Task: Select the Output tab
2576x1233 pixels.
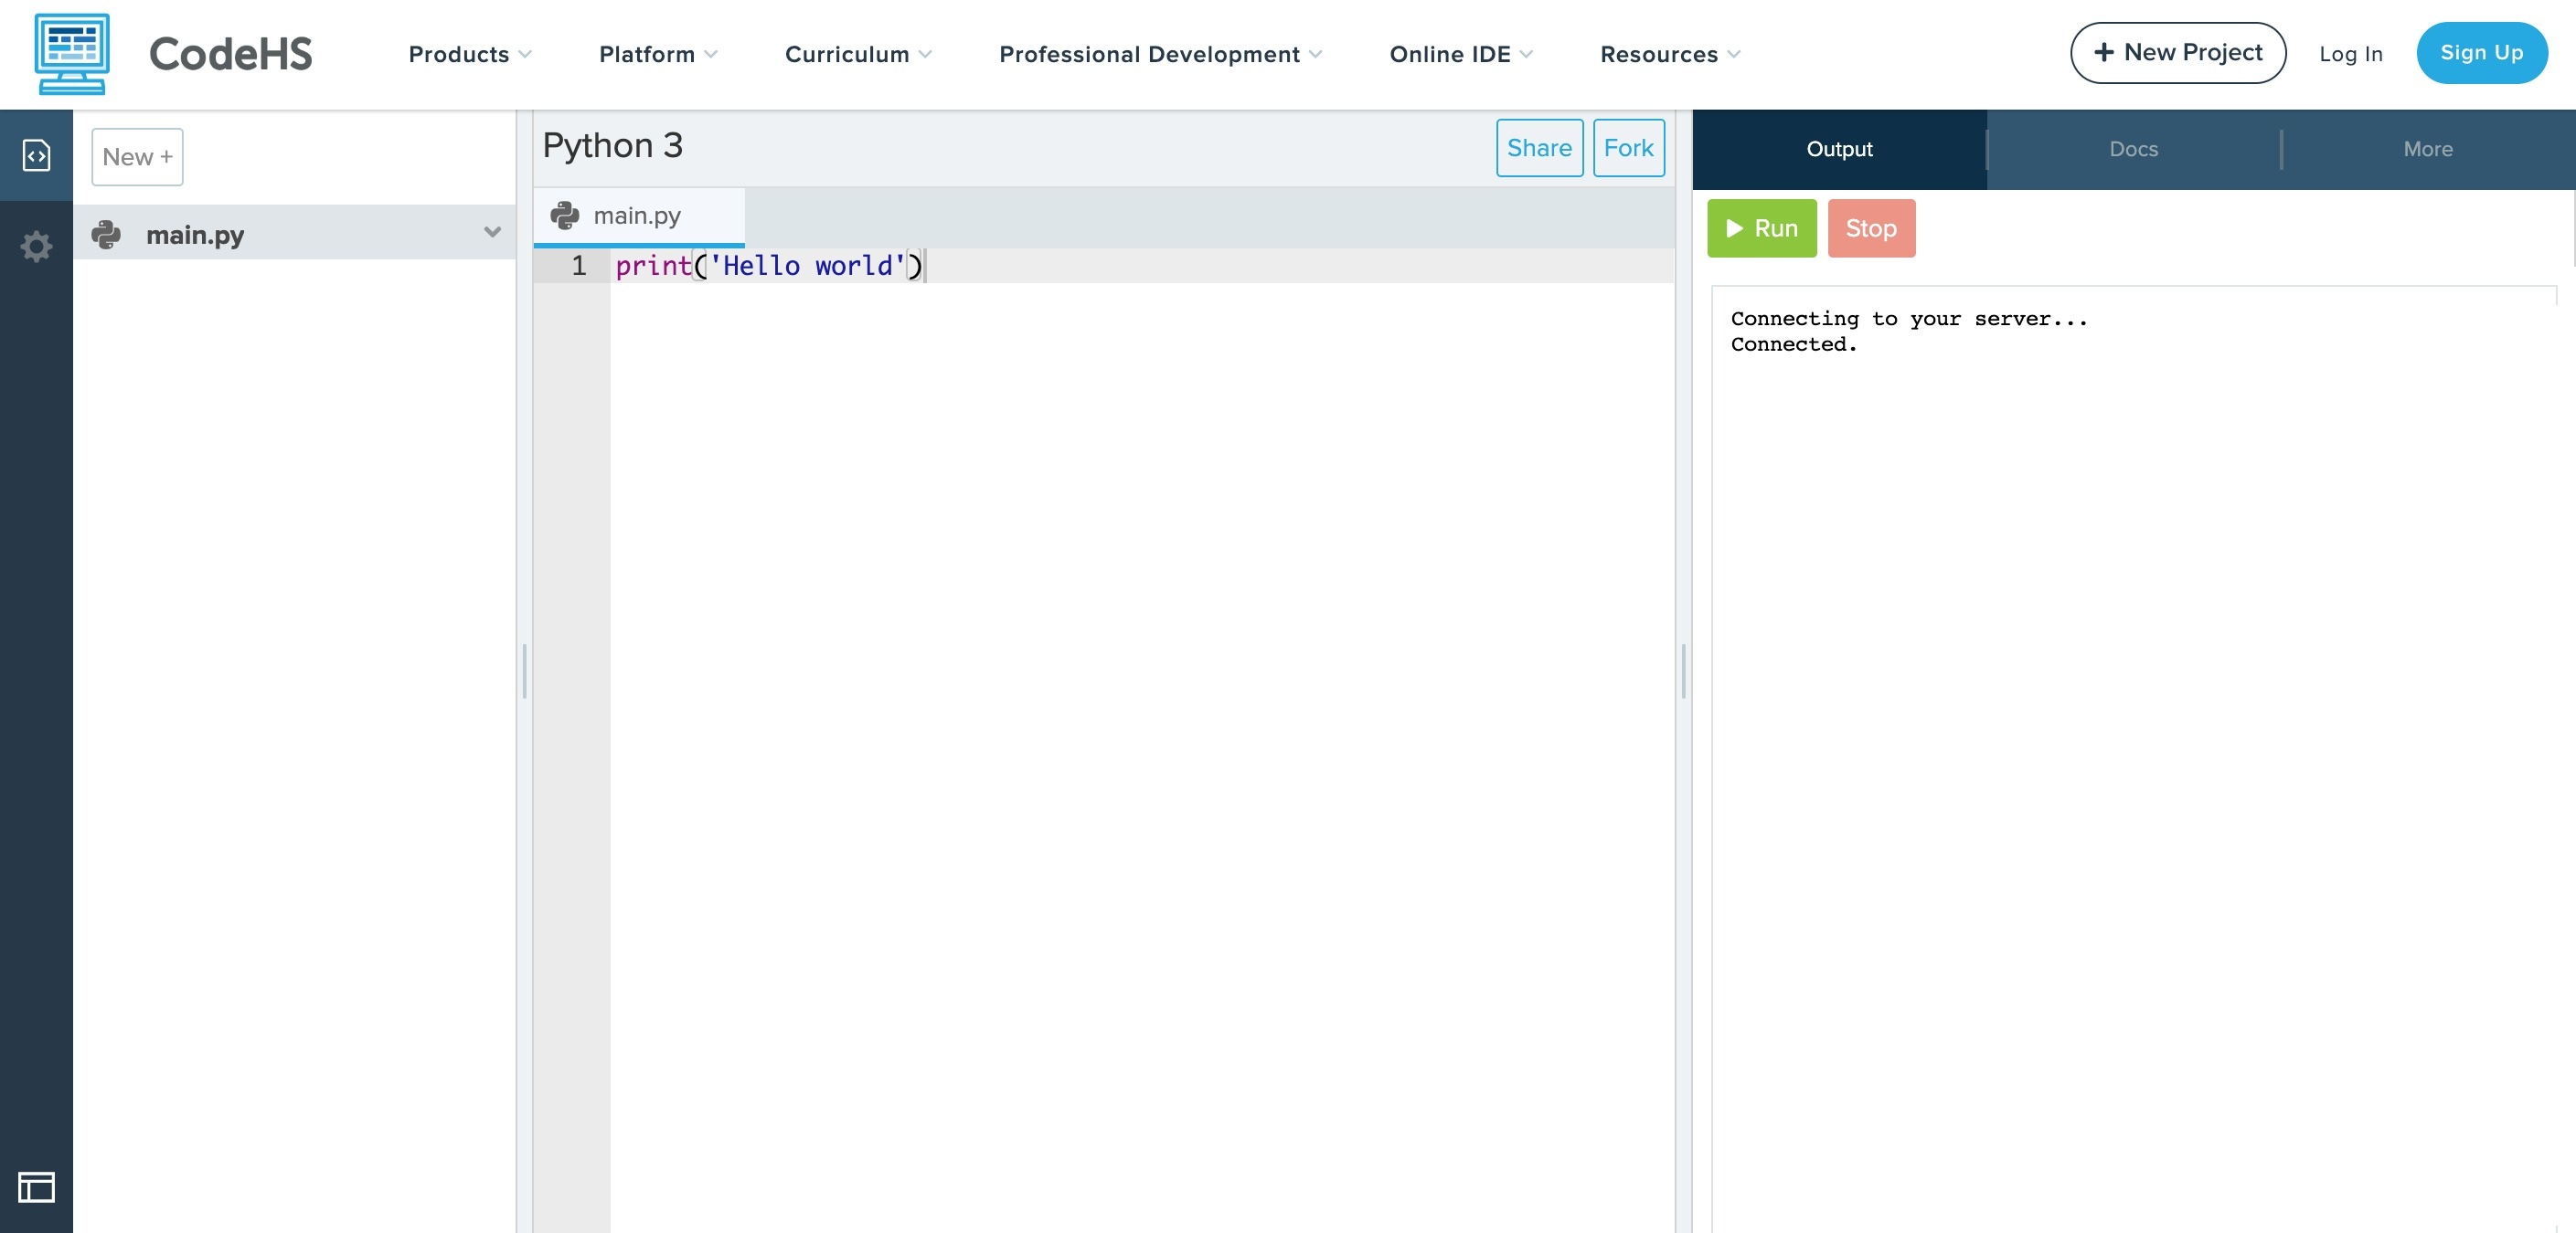Action: coord(1839,148)
